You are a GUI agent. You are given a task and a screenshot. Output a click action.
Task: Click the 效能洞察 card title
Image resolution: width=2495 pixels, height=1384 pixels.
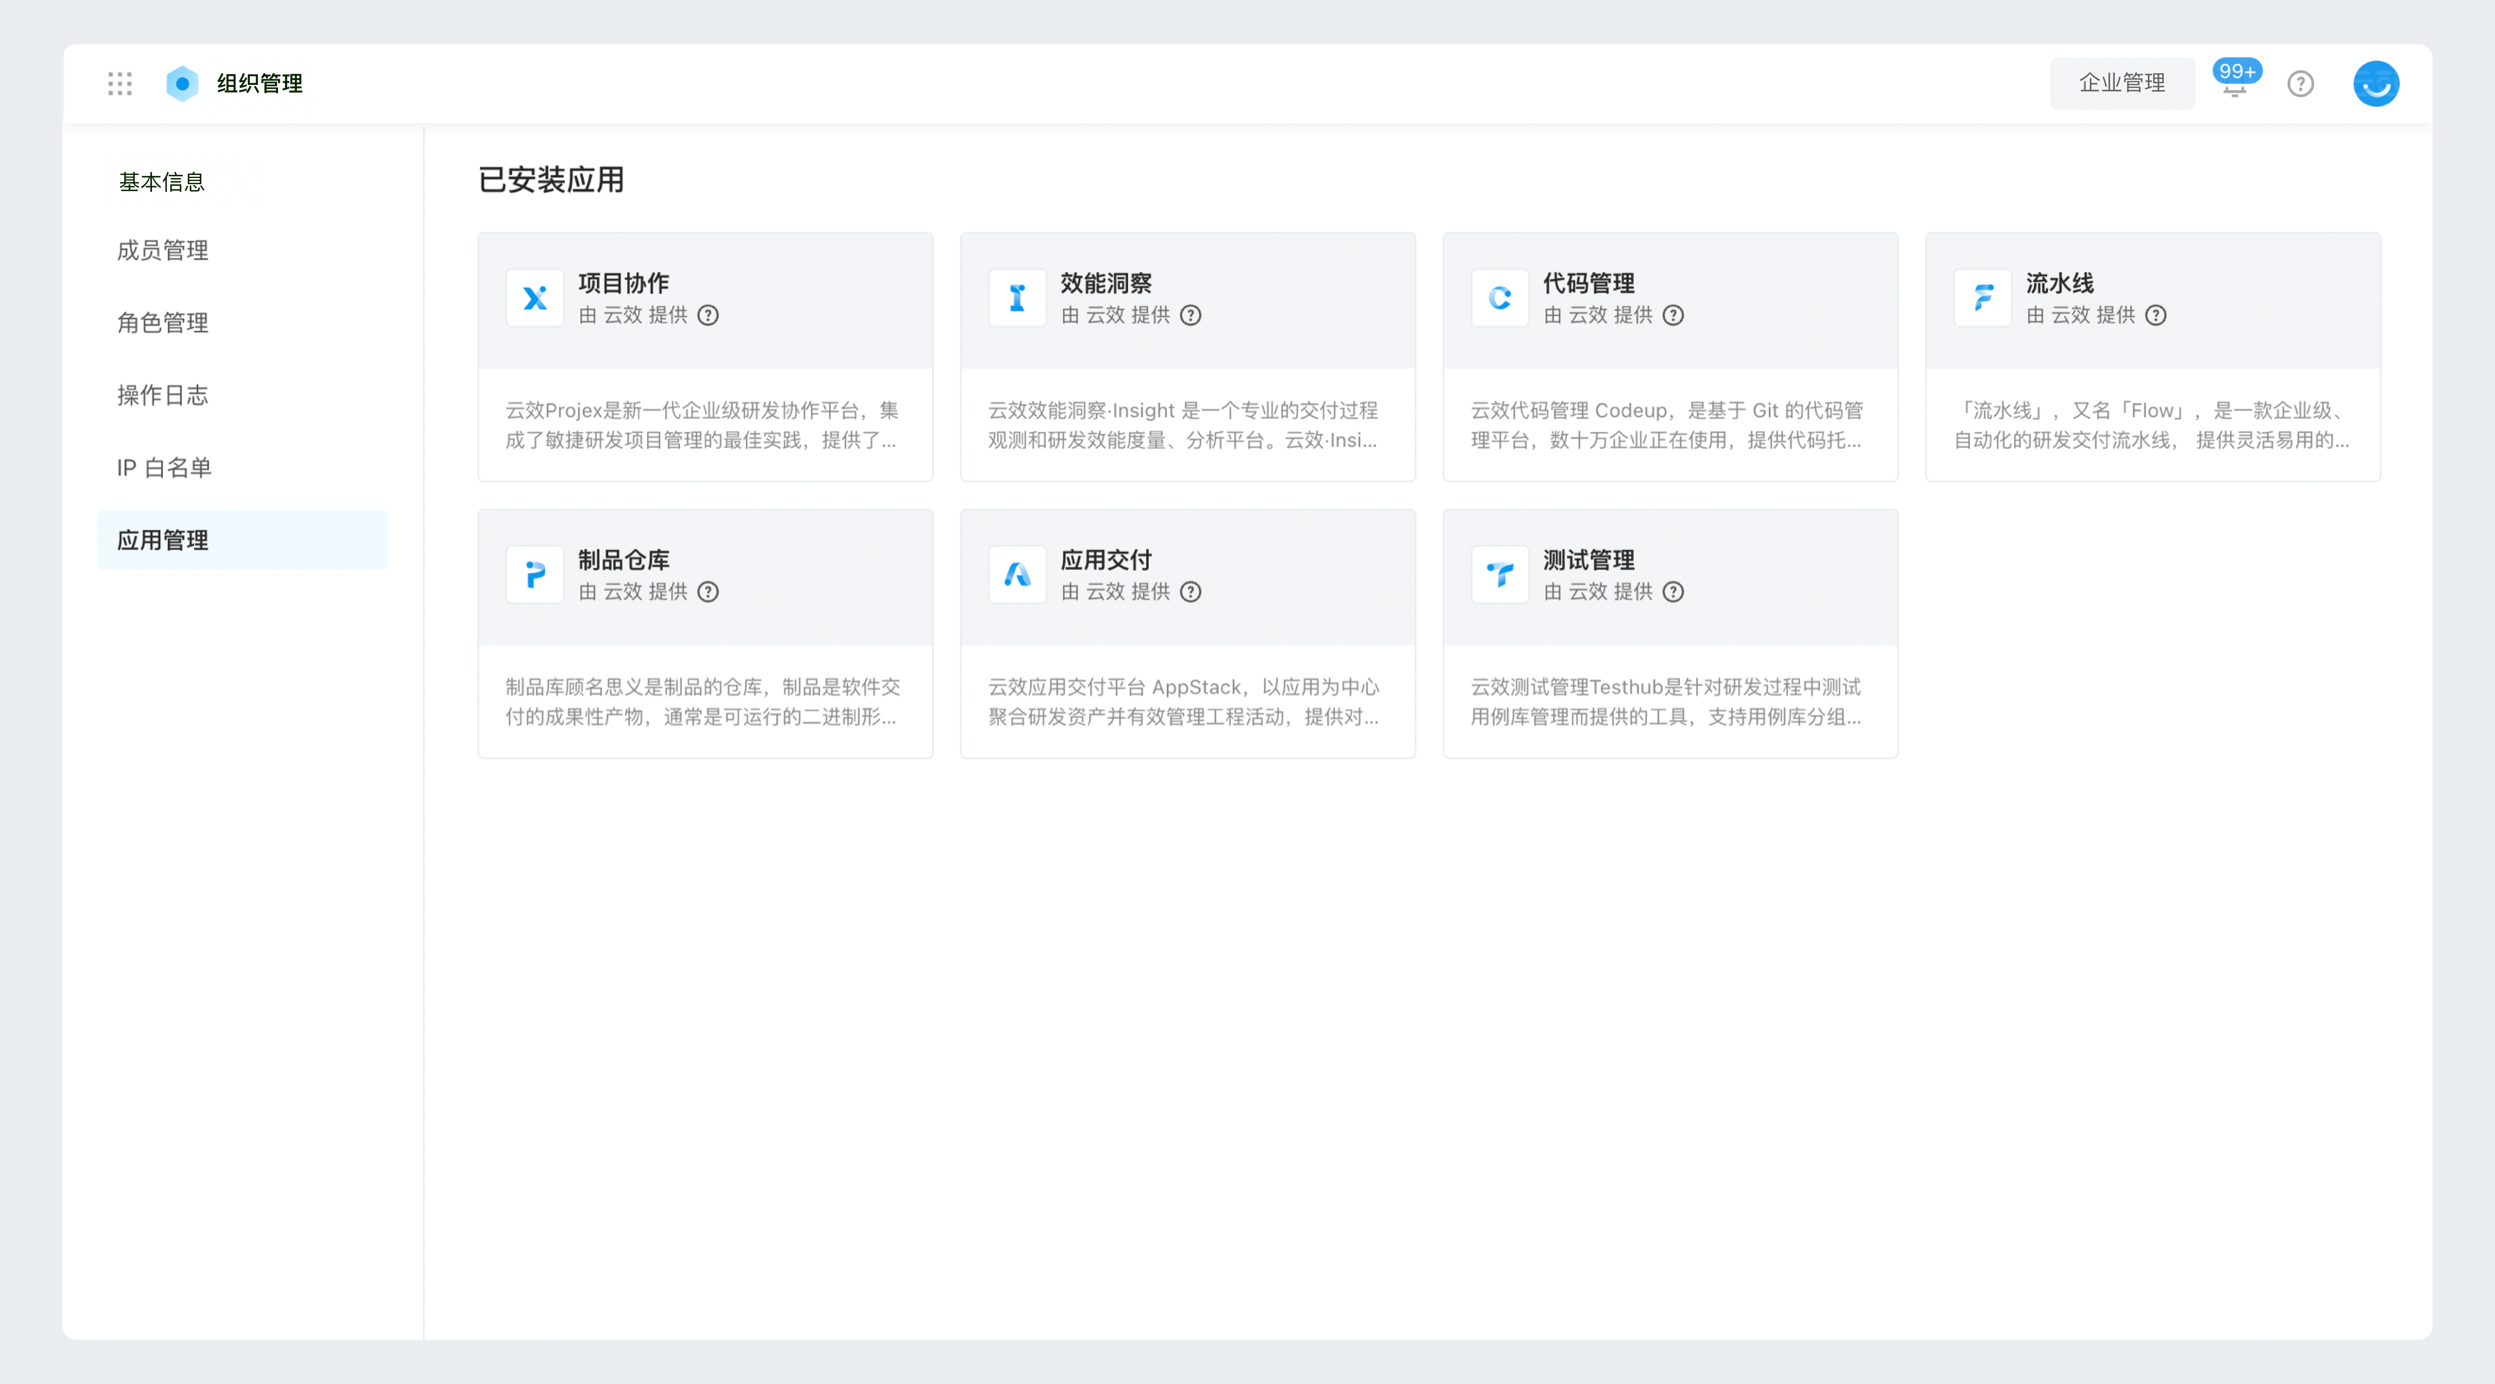1106,283
